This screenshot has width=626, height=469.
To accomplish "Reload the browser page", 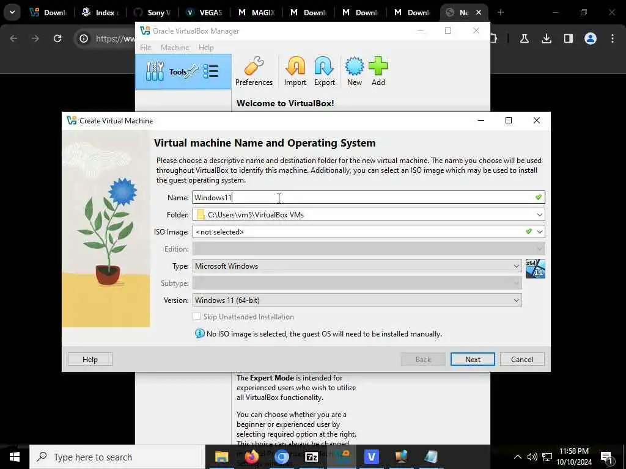I will coord(57,38).
